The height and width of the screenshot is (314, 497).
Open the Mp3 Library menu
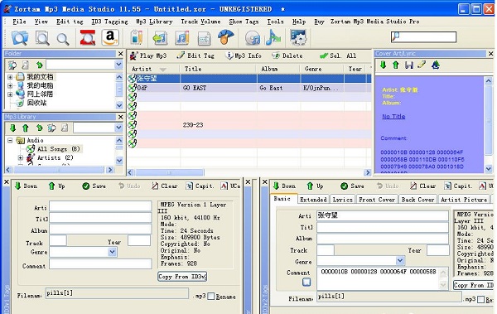coord(154,22)
